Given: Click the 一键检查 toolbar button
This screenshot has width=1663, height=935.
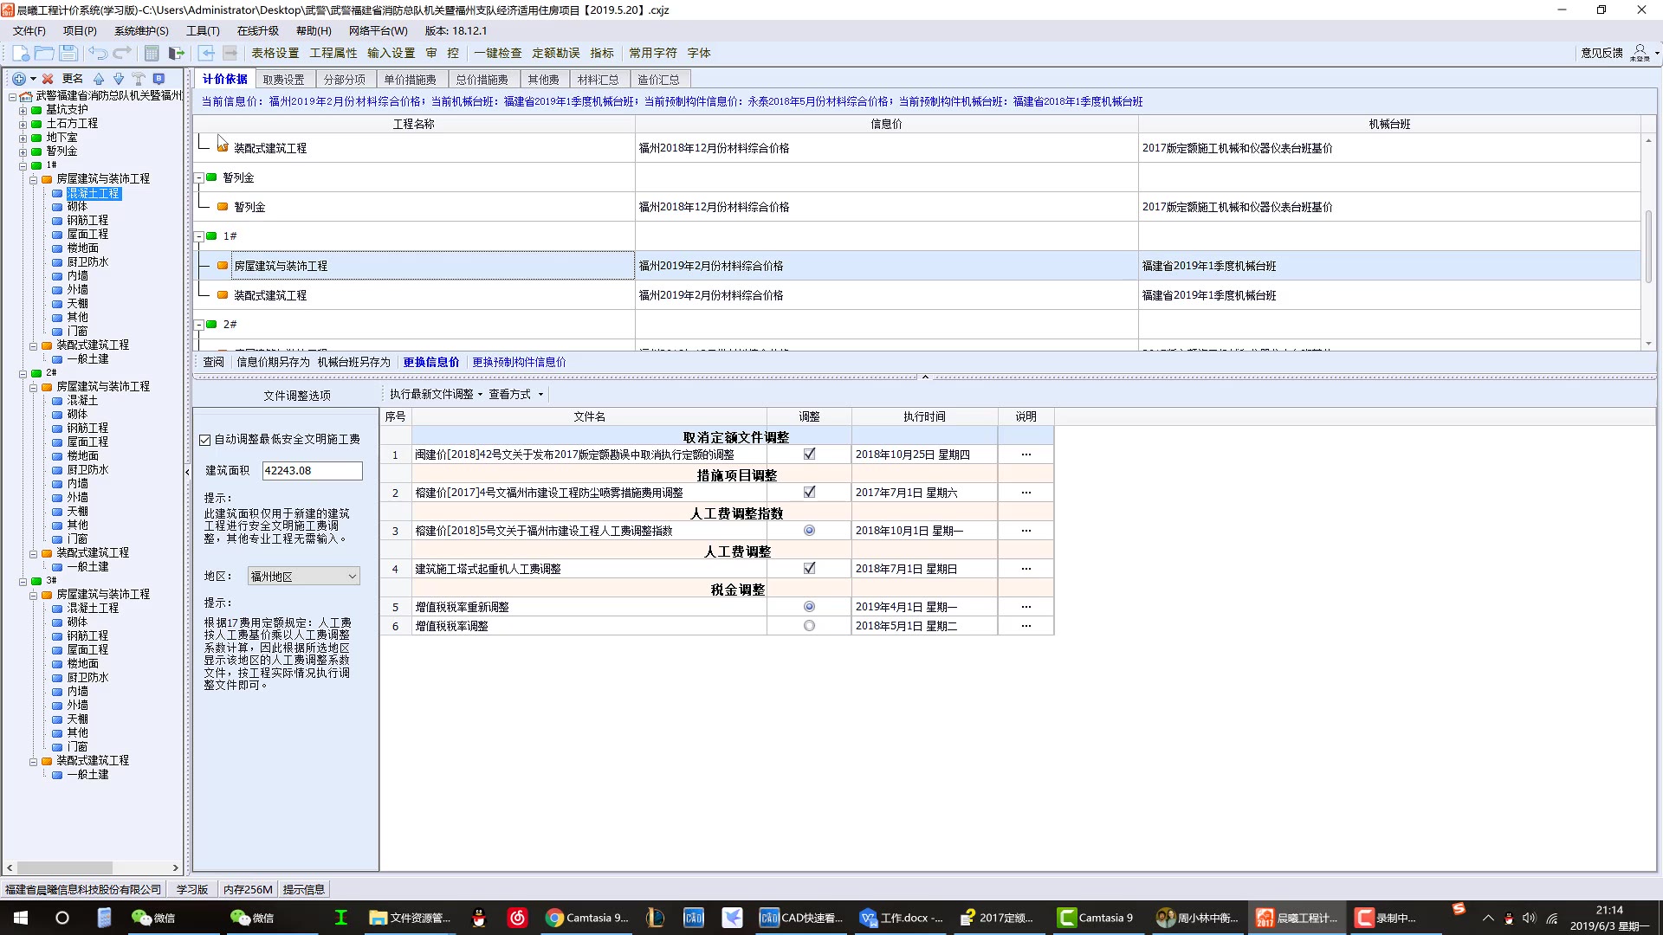Looking at the screenshot, I should coord(498,53).
